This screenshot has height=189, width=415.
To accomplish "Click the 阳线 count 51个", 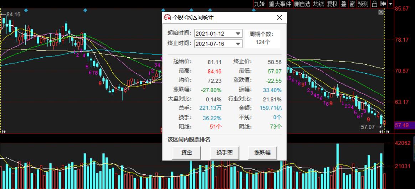I will [216, 127].
